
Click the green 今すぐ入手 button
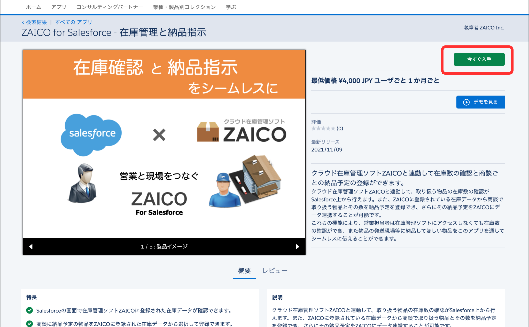coord(479,59)
